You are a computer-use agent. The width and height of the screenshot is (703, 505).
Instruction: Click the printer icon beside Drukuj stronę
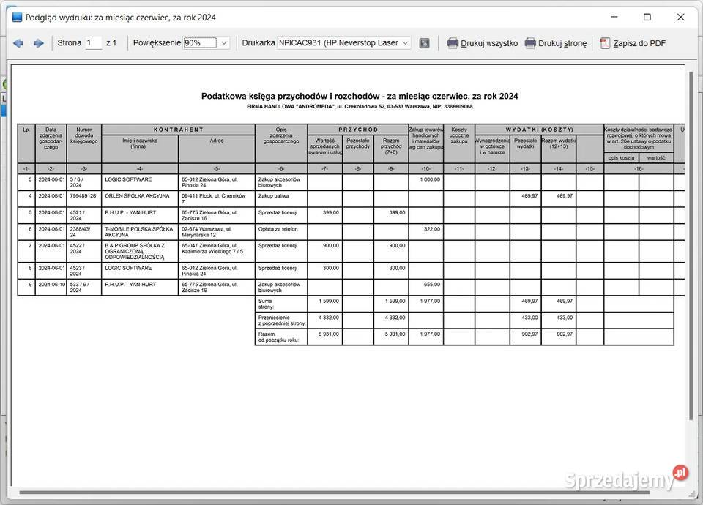click(x=530, y=43)
